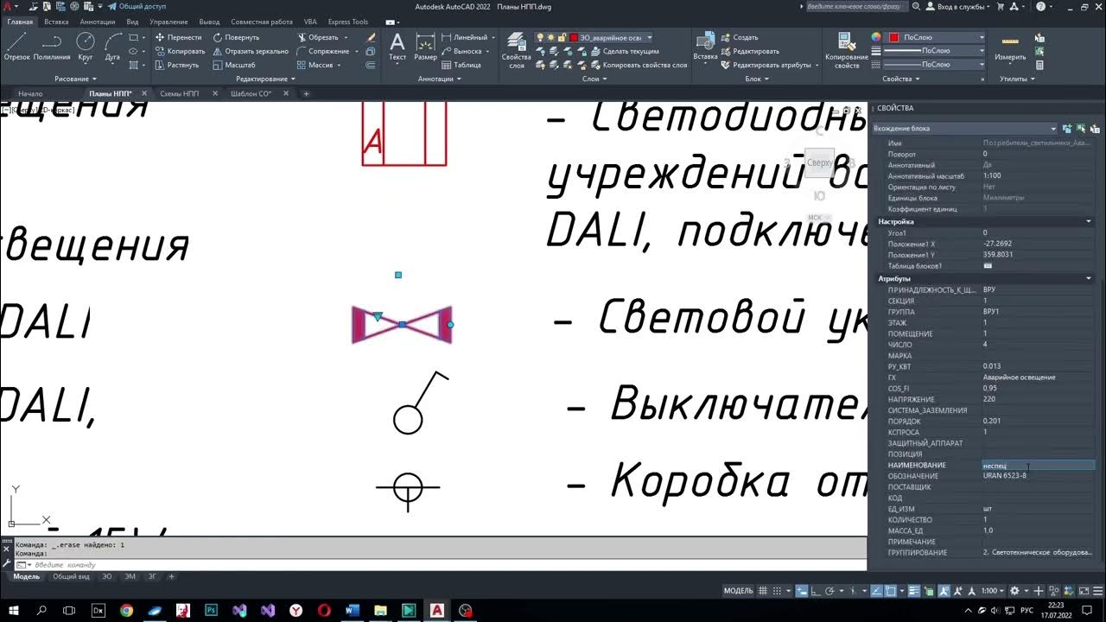Switch to Шаблон СО drawing tab
Image resolution: width=1106 pixels, height=622 pixels.
point(251,93)
